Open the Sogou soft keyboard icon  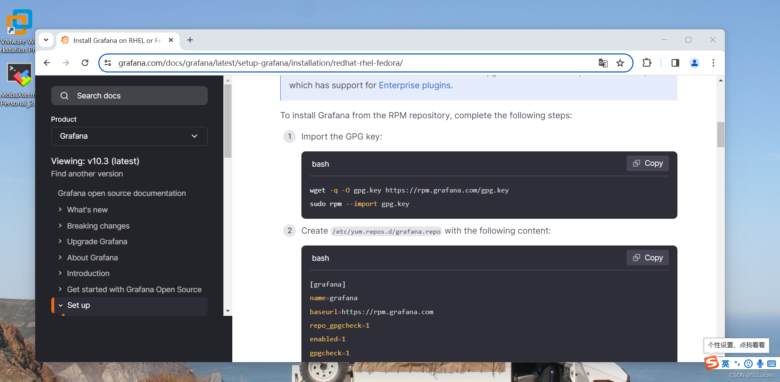point(772,364)
